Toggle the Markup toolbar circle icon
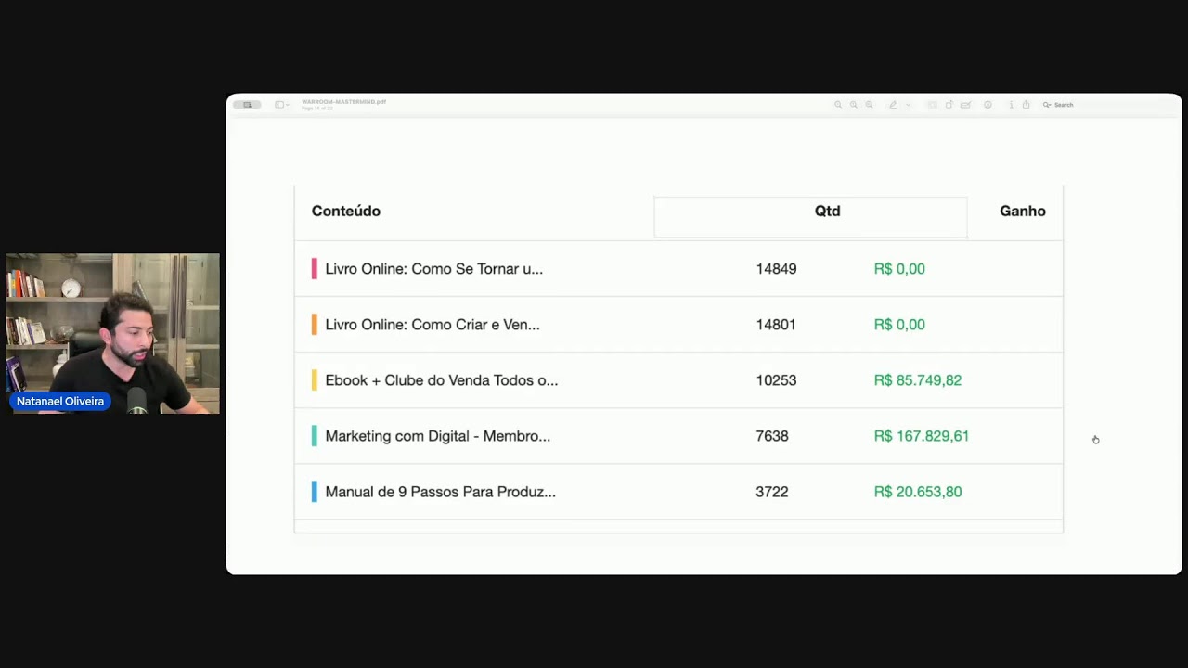The image size is (1188, 668). click(x=988, y=105)
